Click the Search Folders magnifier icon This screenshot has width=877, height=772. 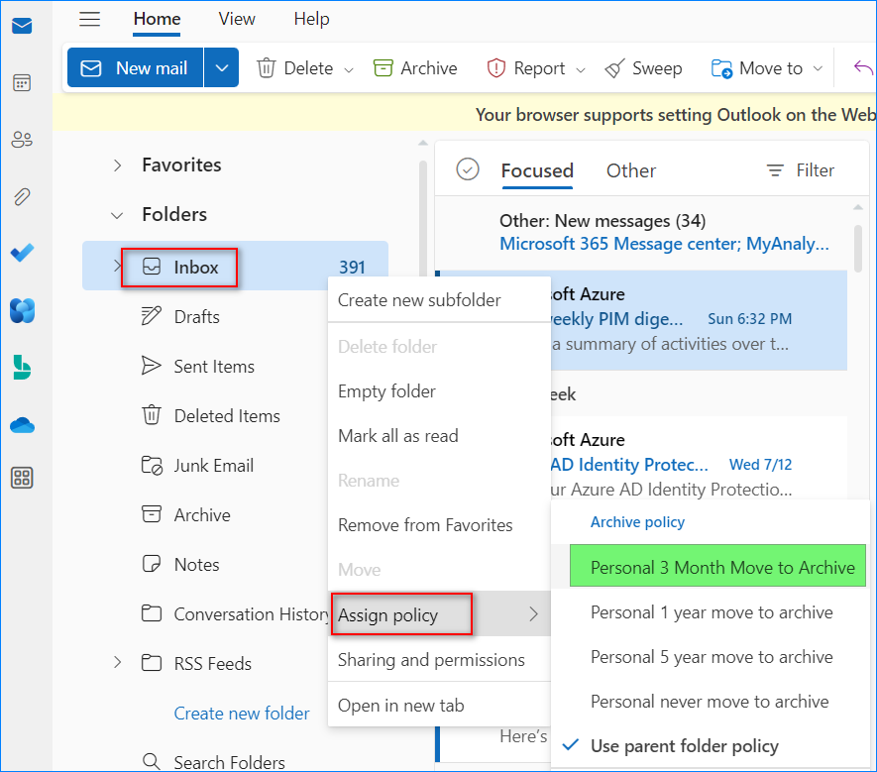[151, 761]
